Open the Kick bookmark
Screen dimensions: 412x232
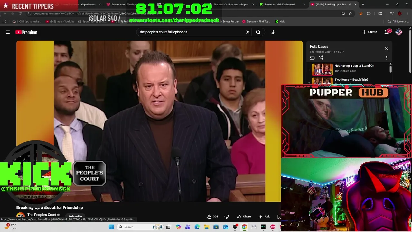(280, 22)
